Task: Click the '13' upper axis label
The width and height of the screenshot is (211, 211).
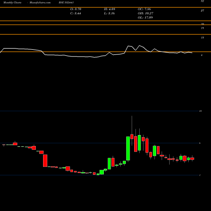Action: pos(202,38)
